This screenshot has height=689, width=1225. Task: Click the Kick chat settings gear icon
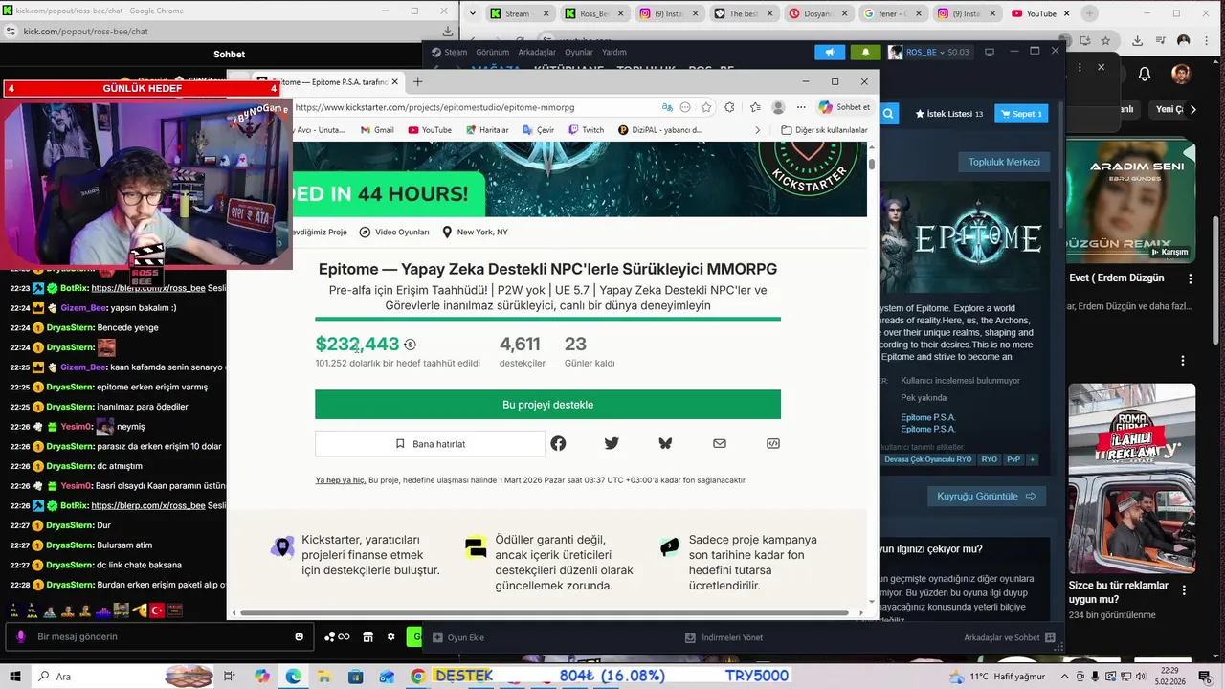point(390,636)
